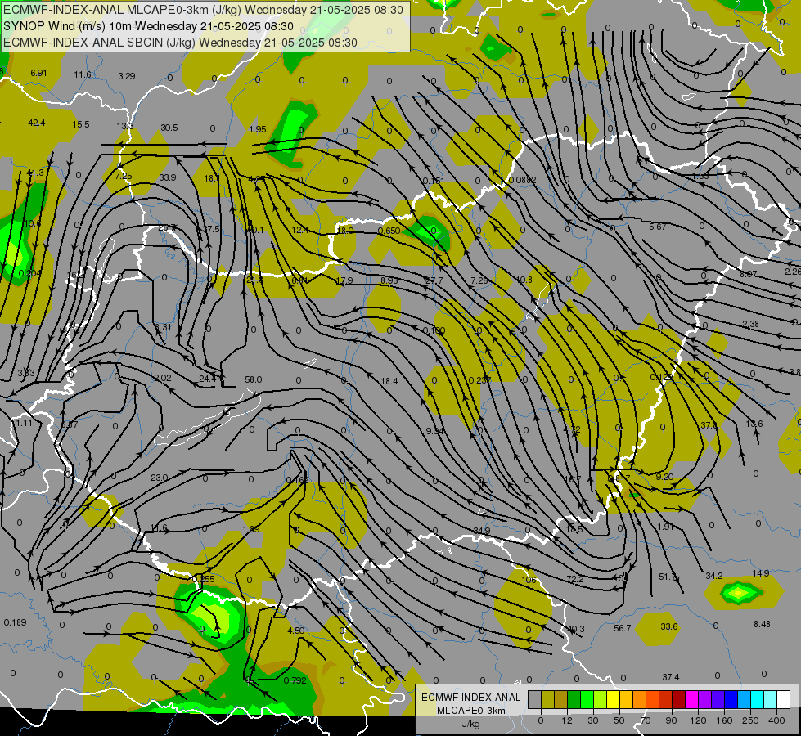Click the map value 0.189
The image size is (801, 736).
(x=15, y=622)
